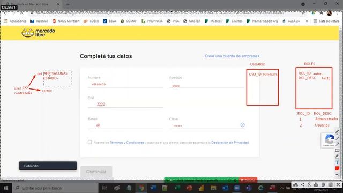Upload capture to cloud in capture bar

[x=295, y=185]
